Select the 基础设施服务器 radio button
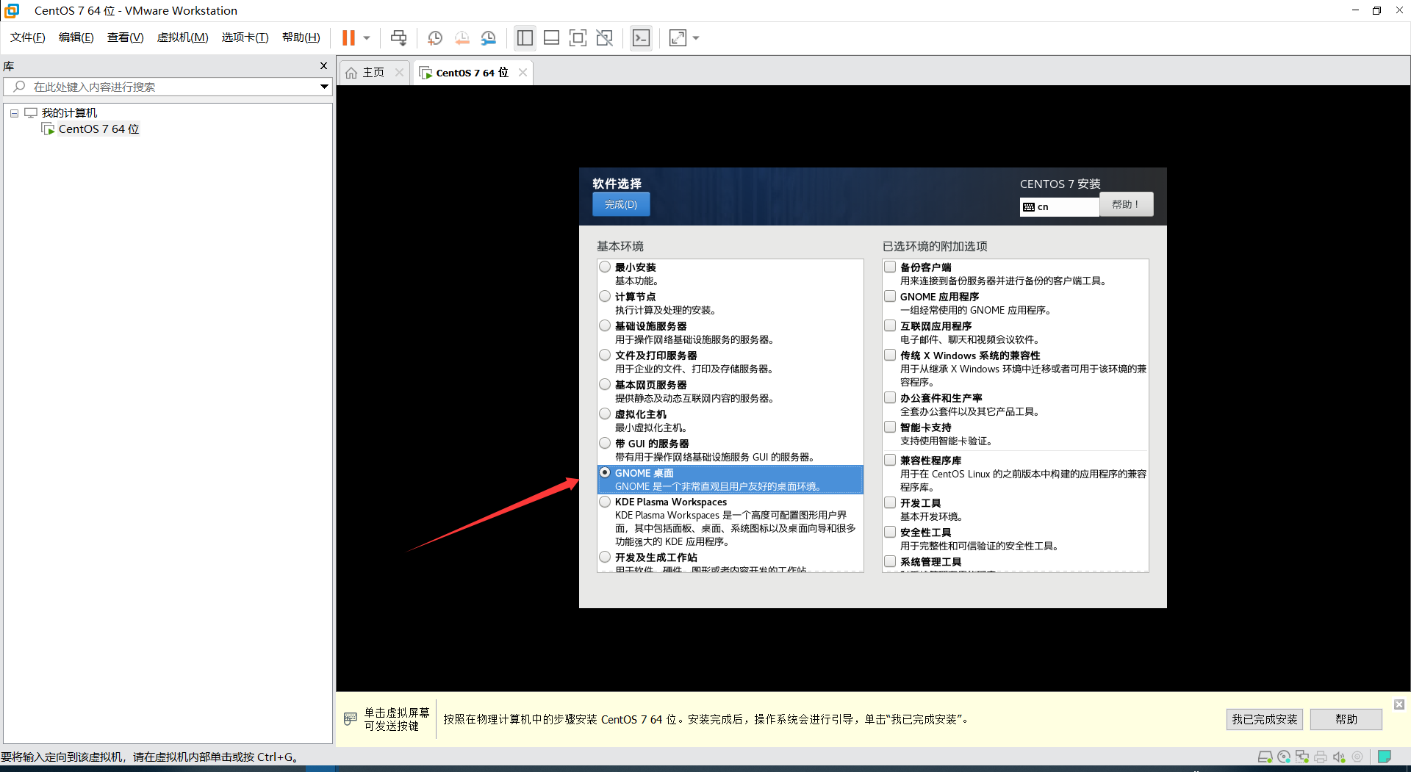Image resolution: width=1411 pixels, height=772 pixels. (605, 325)
